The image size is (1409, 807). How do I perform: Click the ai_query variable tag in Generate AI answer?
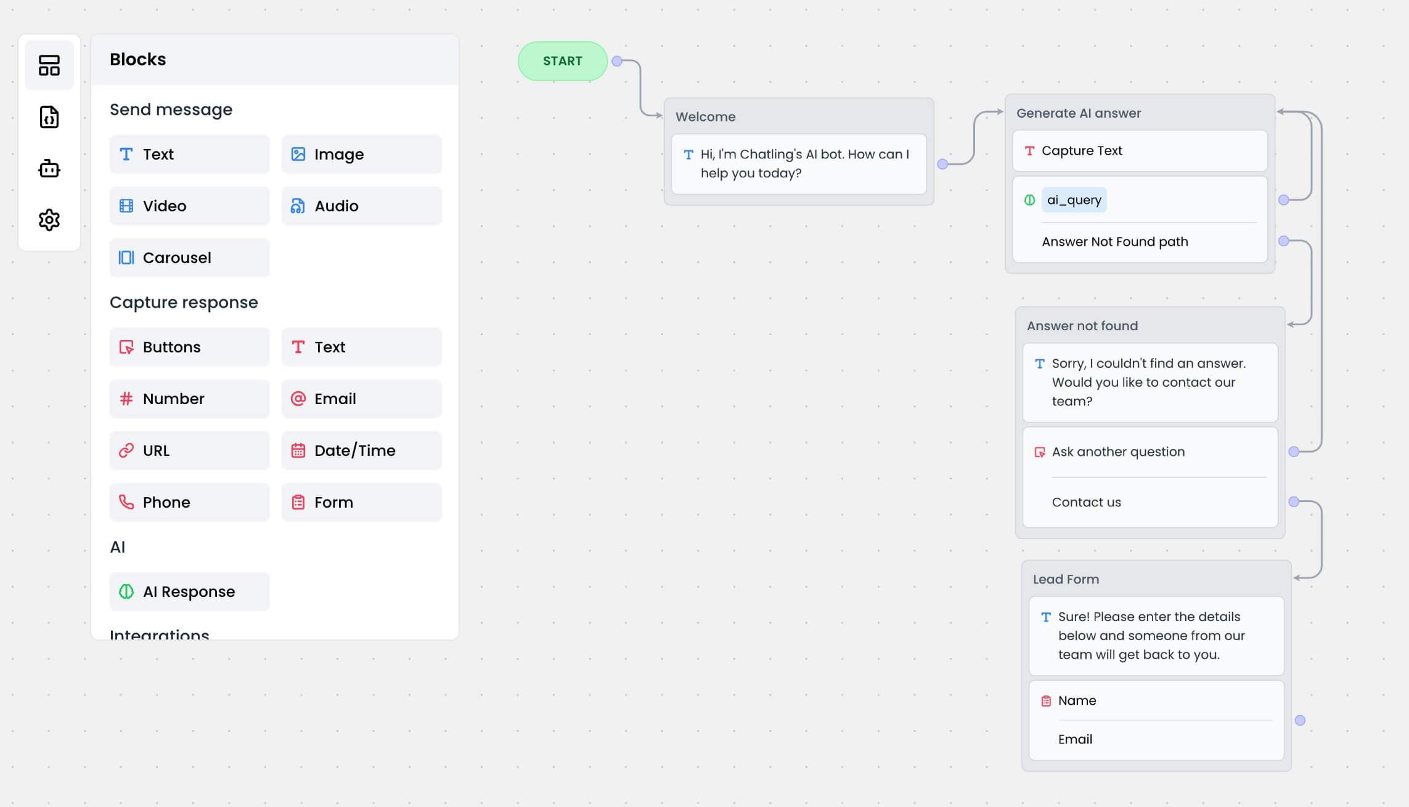click(1074, 200)
